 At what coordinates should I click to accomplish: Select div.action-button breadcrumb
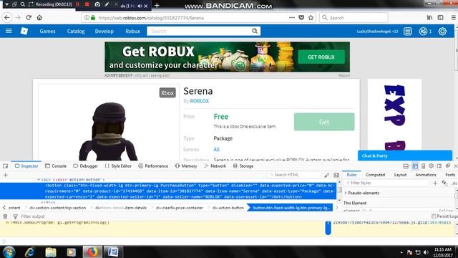228,208
